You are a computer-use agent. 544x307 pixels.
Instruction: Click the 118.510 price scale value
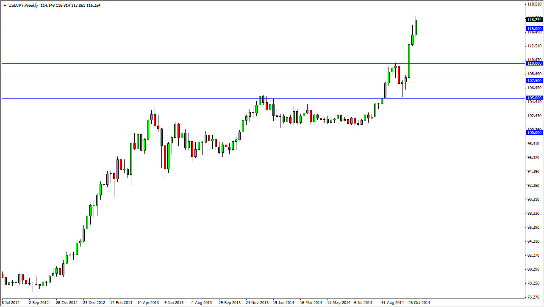pos(535,4)
